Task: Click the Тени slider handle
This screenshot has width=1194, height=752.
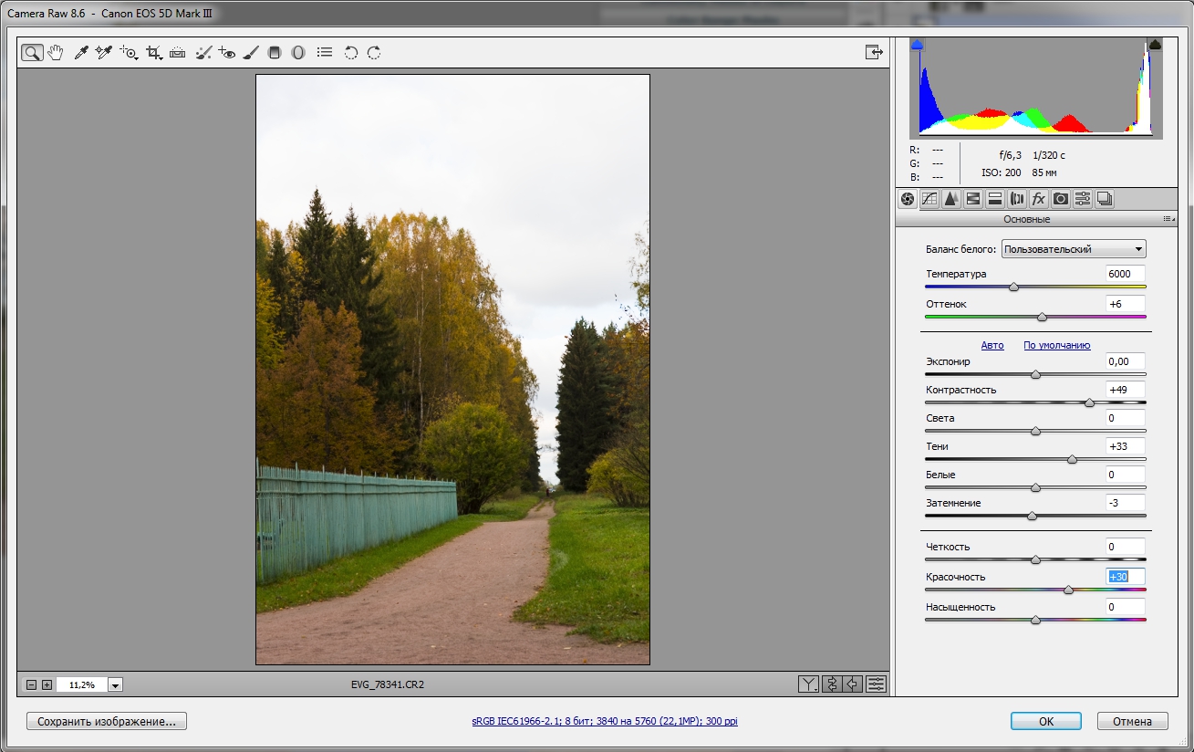Action: (x=1072, y=459)
